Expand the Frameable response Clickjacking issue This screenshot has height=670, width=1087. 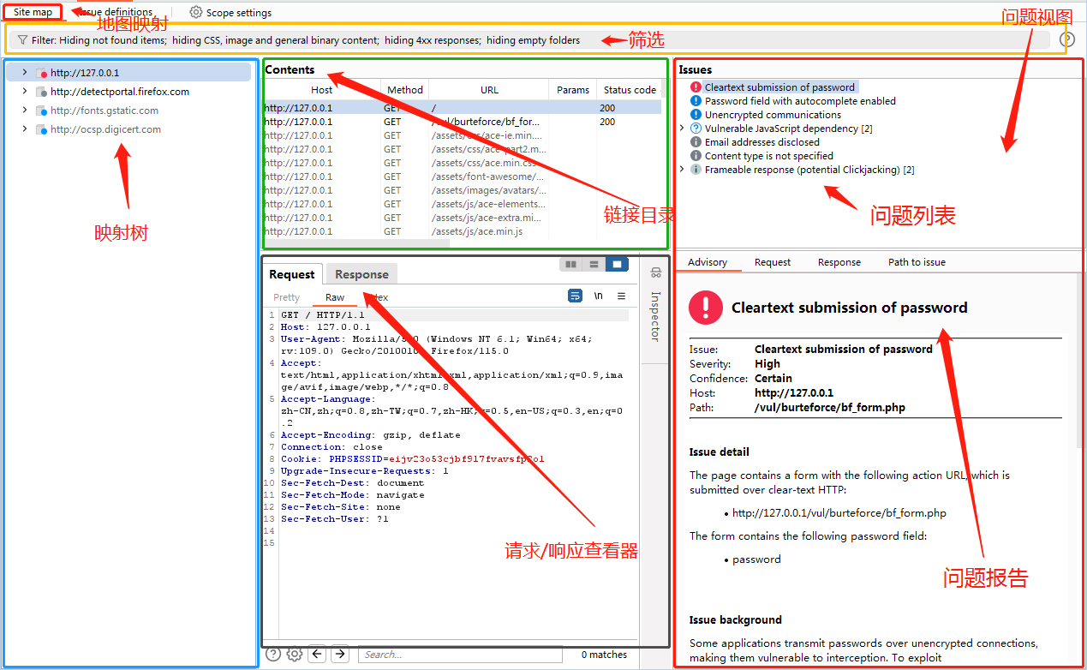click(x=683, y=169)
